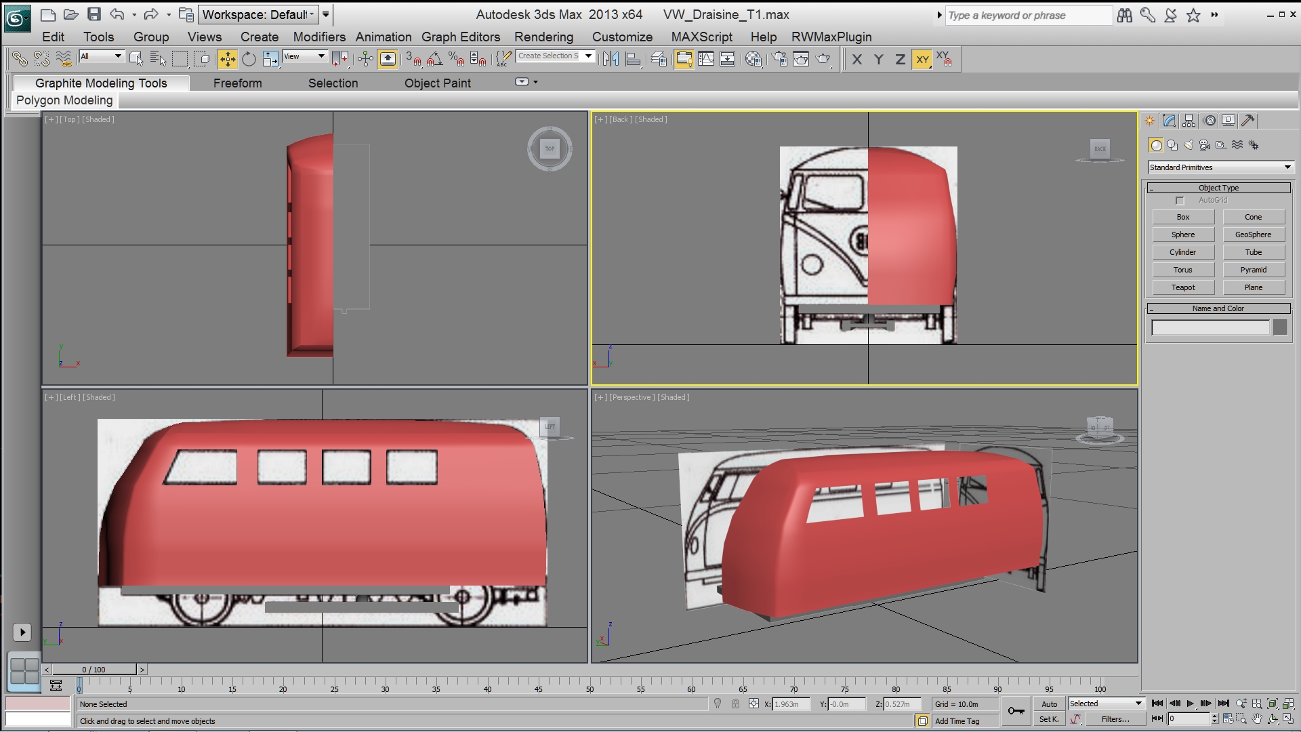Click the object color swatch
The width and height of the screenshot is (1301, 732).
(x=1280, y=327)
